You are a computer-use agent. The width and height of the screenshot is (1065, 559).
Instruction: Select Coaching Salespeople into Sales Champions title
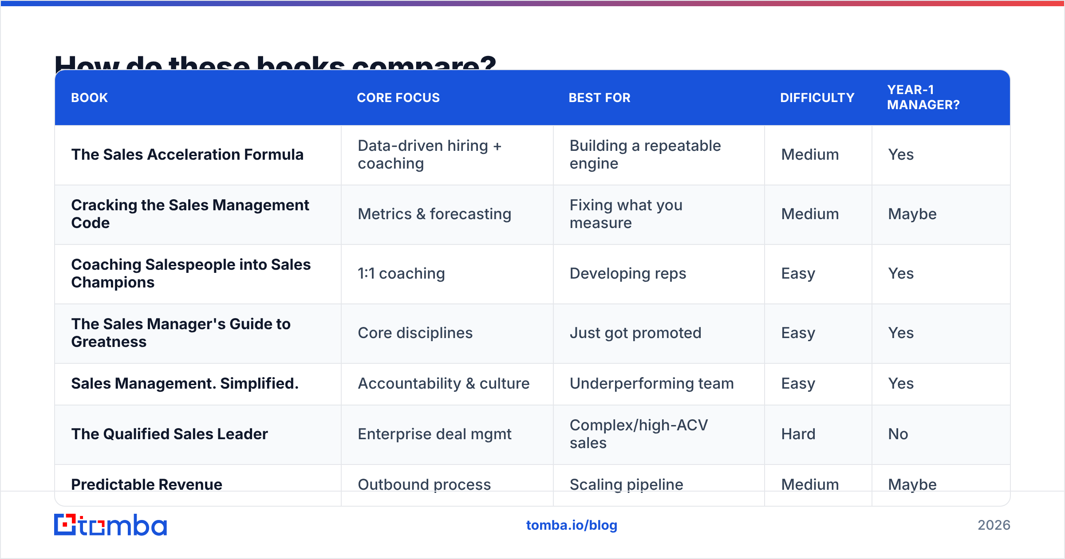(x=191, y=273)
